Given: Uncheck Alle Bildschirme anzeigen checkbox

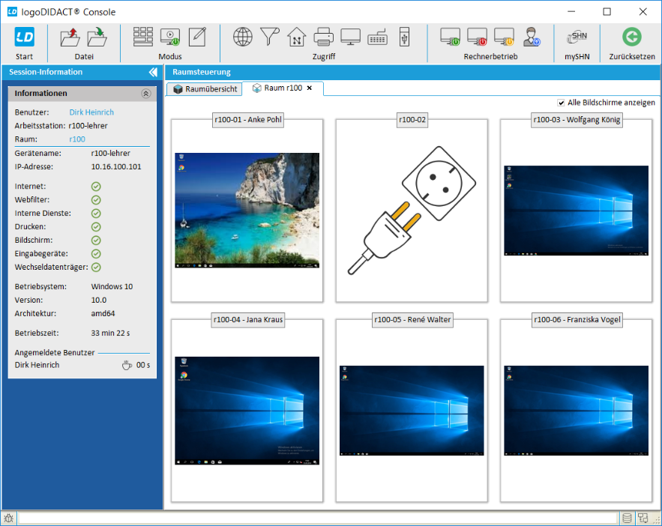Looking at the screenshot, I should [x=561, y=103].
